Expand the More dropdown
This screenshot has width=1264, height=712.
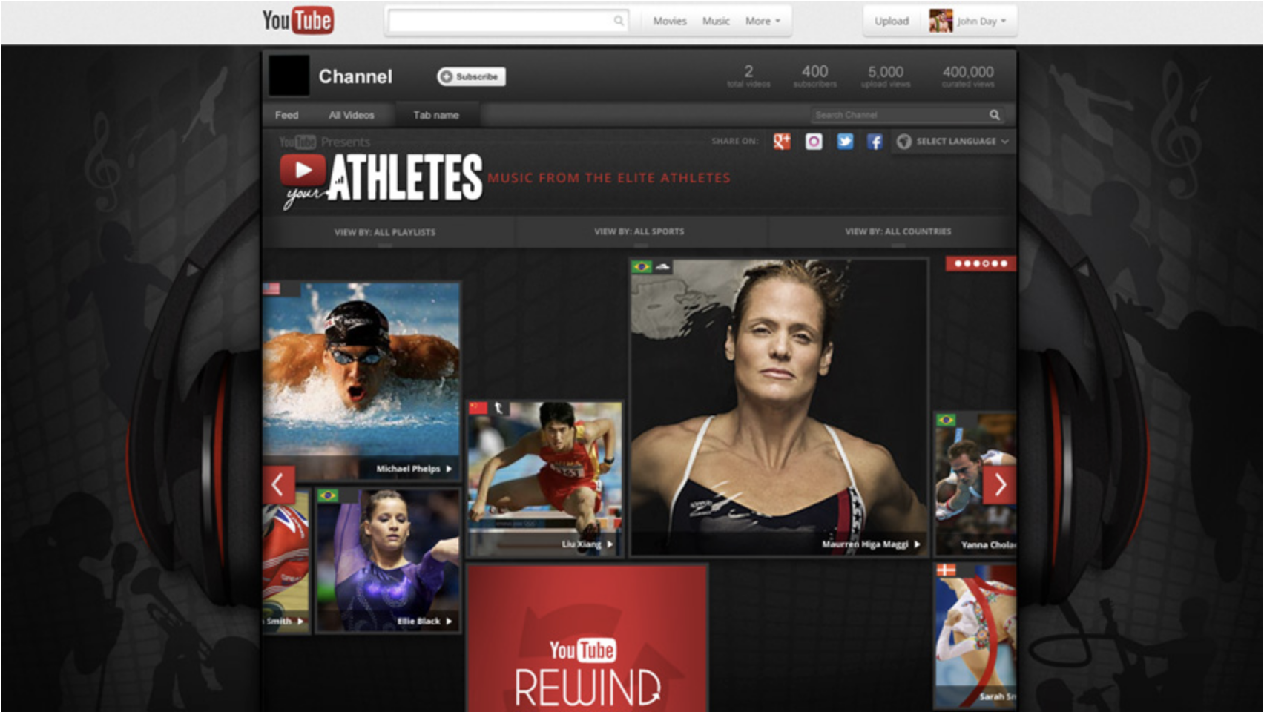(x=763, y=21)
